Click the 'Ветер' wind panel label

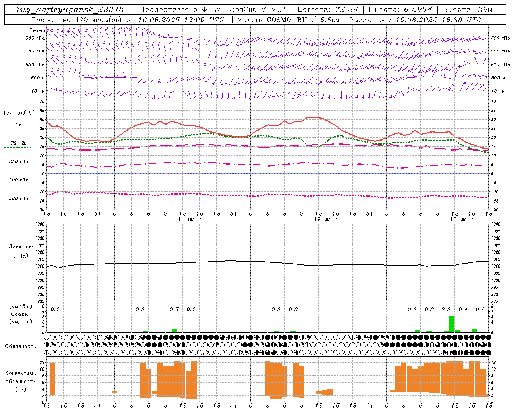pos(37,30)
